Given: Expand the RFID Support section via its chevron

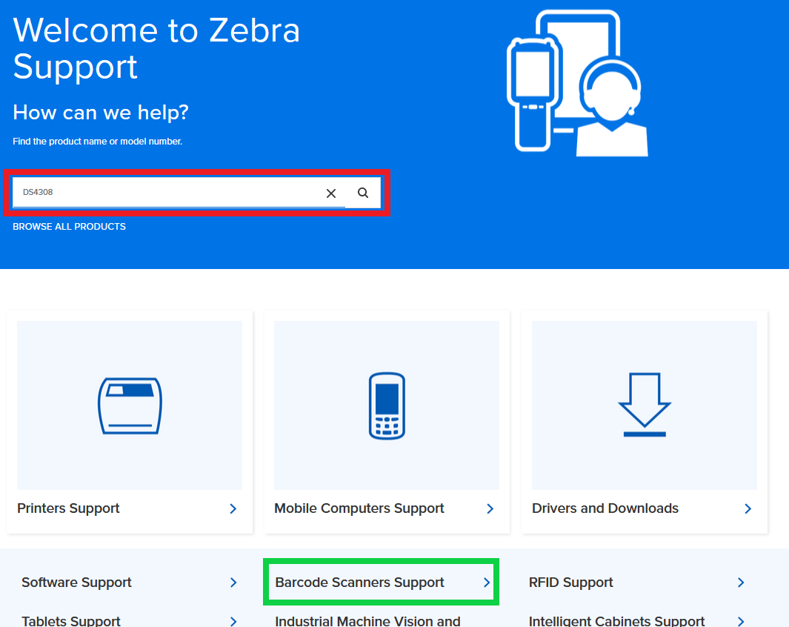Looking at the screenshot, I should [741, 583].
